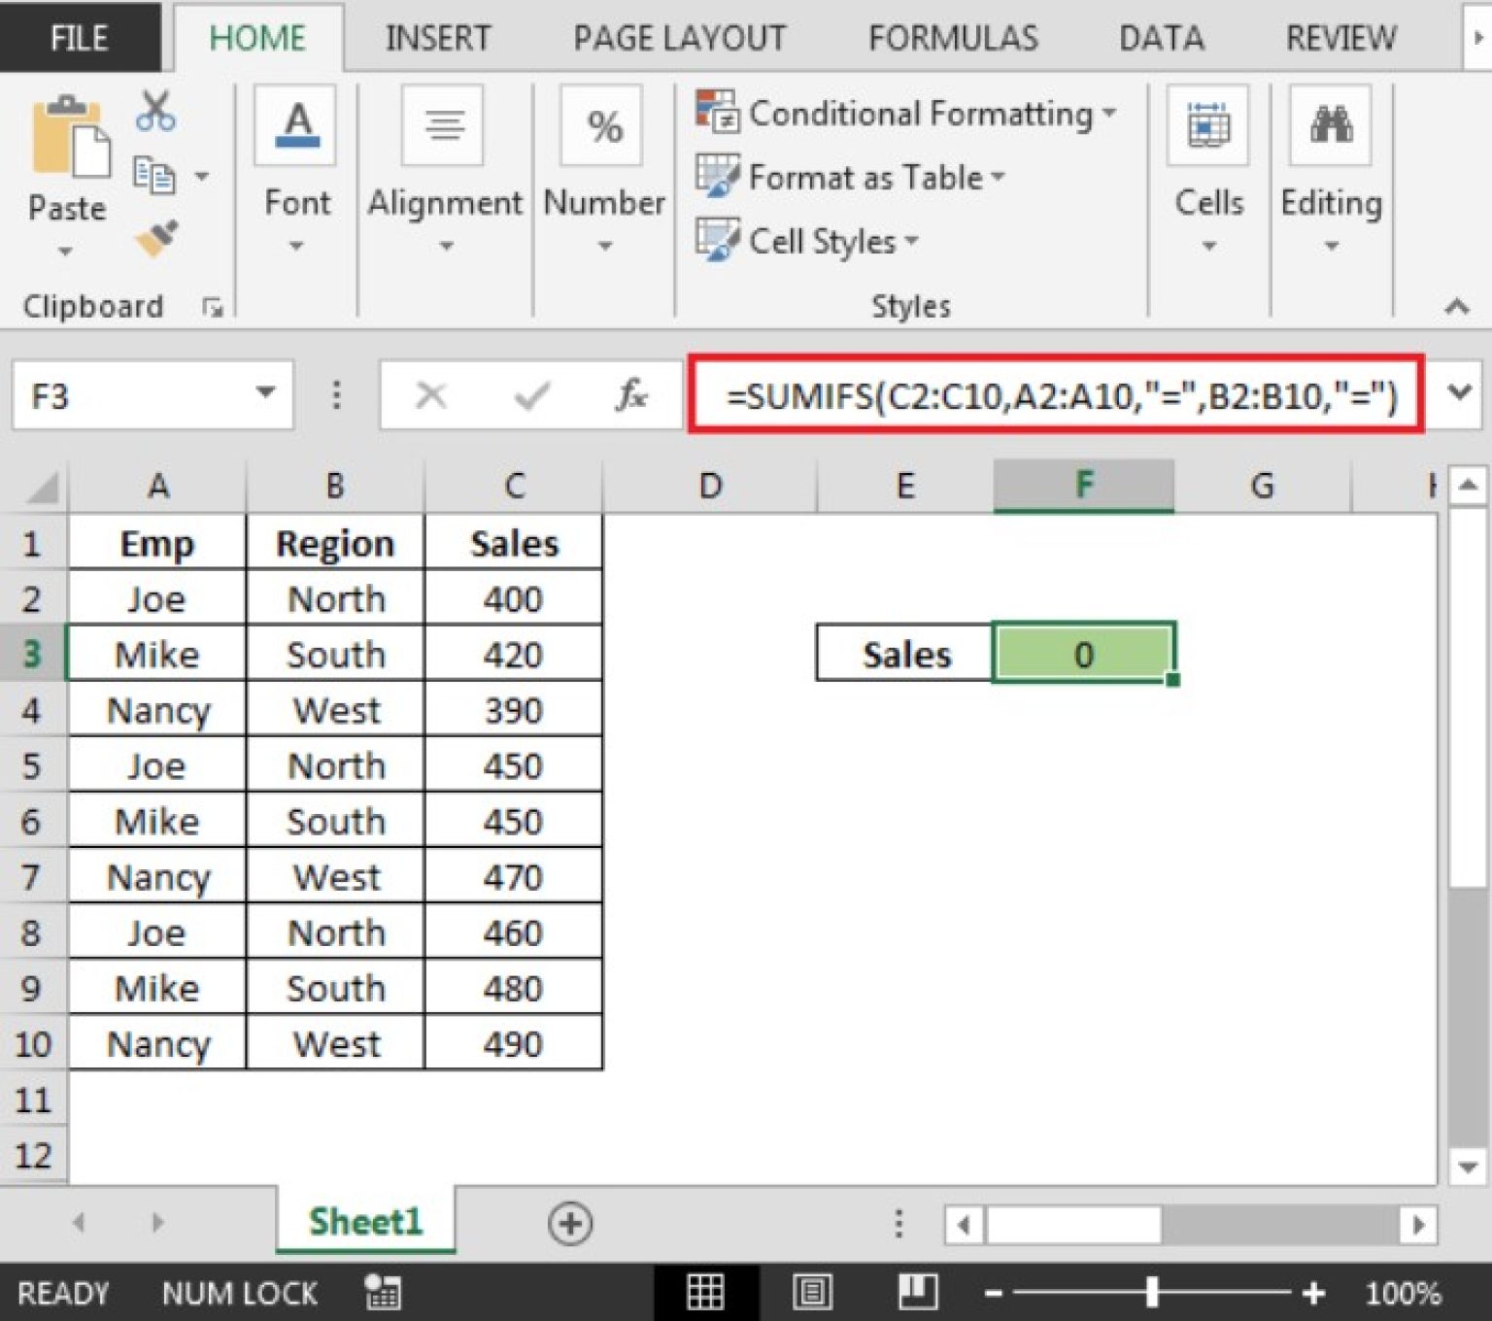
Task: Add a new sheet with the plus button
Action: [572, 1224]
